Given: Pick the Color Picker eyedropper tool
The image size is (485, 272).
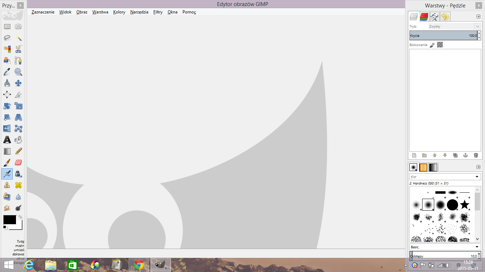Looking at the screenshot, I should tap(7, 72).
